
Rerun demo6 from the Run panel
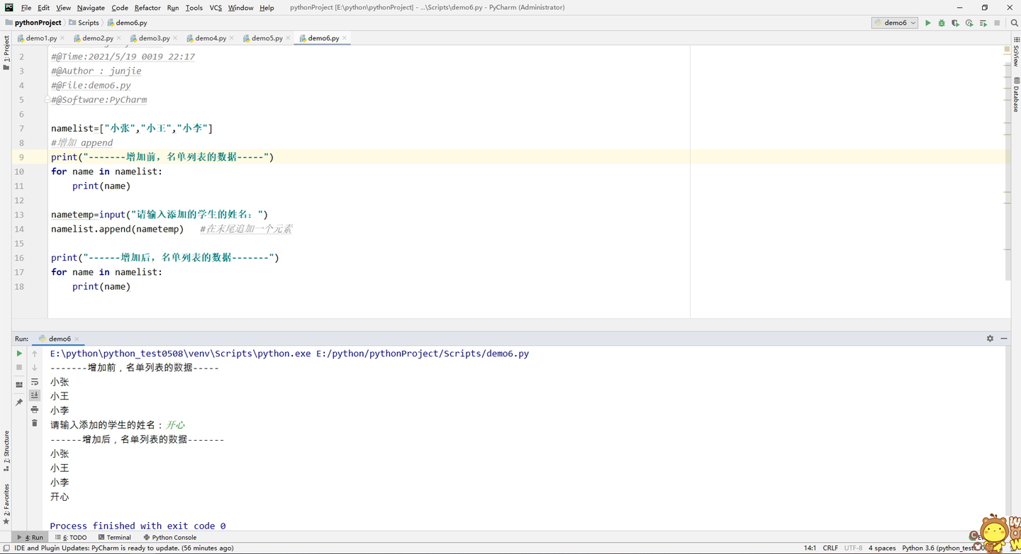point(19,354)
